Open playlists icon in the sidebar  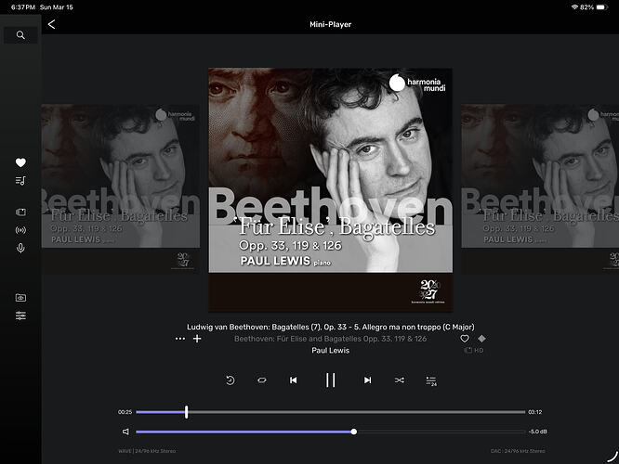click(20, 180)
